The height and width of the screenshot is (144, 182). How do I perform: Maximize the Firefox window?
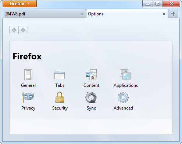tap(158, 4)
